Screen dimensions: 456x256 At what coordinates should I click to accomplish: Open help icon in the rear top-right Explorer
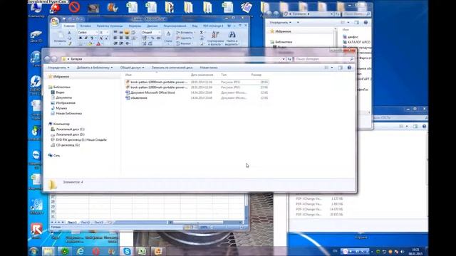[x=366, y=22]
